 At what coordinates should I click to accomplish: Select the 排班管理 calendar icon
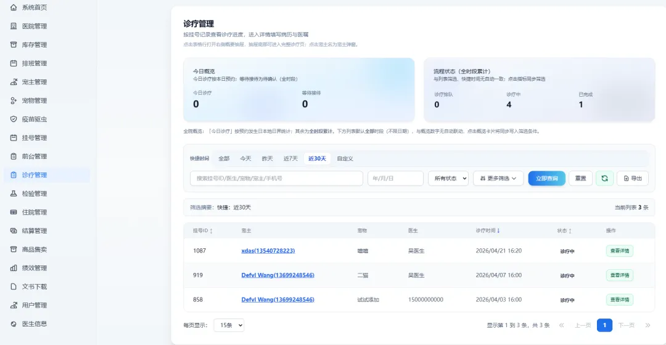[14, 63]
